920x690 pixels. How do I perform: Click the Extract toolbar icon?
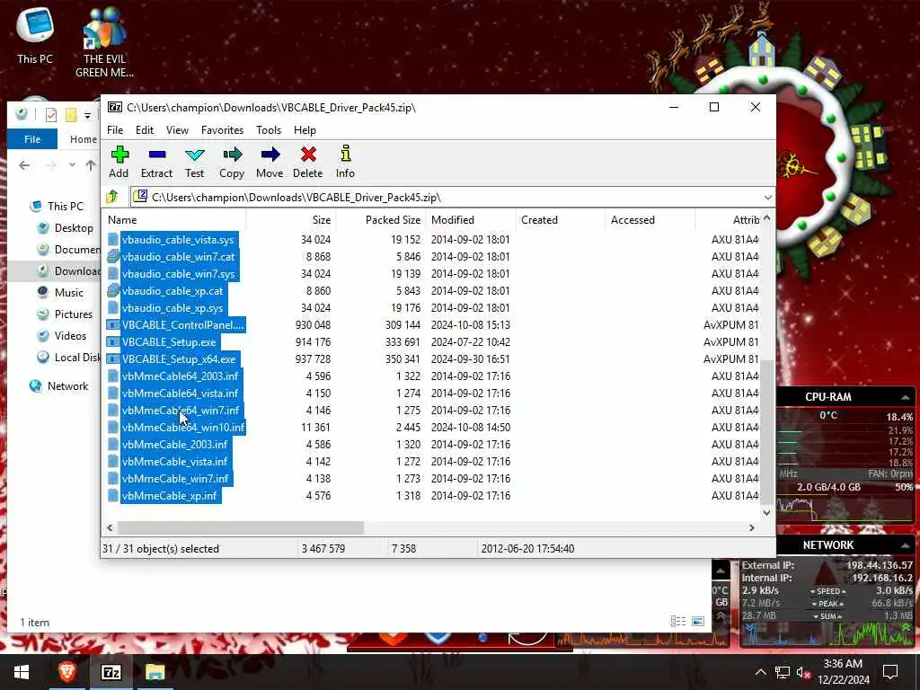point(156,163)
